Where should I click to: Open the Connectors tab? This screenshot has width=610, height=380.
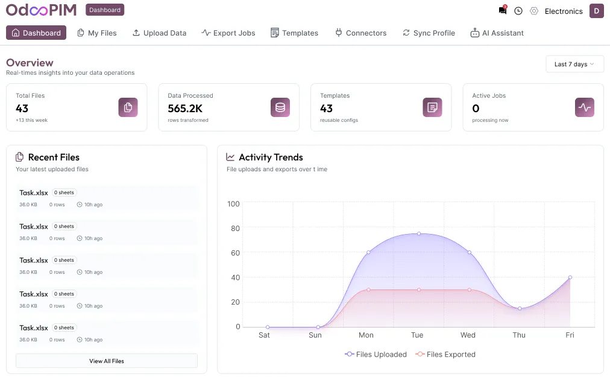pos(361,33)
